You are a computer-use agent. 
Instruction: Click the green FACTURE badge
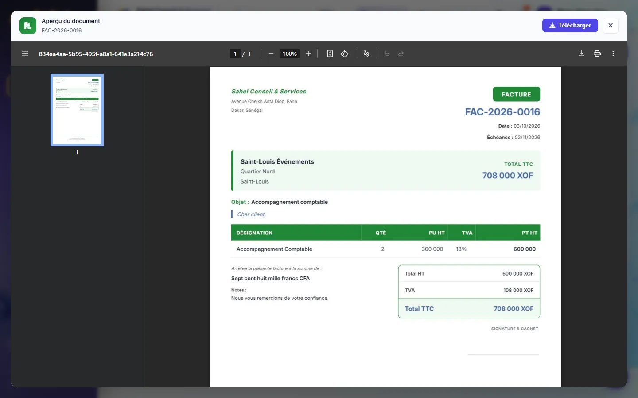tap(516, 94)
